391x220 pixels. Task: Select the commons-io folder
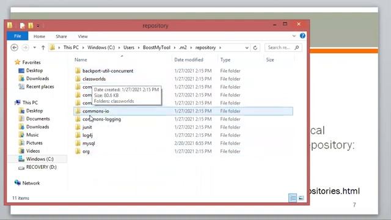(96, 111)
